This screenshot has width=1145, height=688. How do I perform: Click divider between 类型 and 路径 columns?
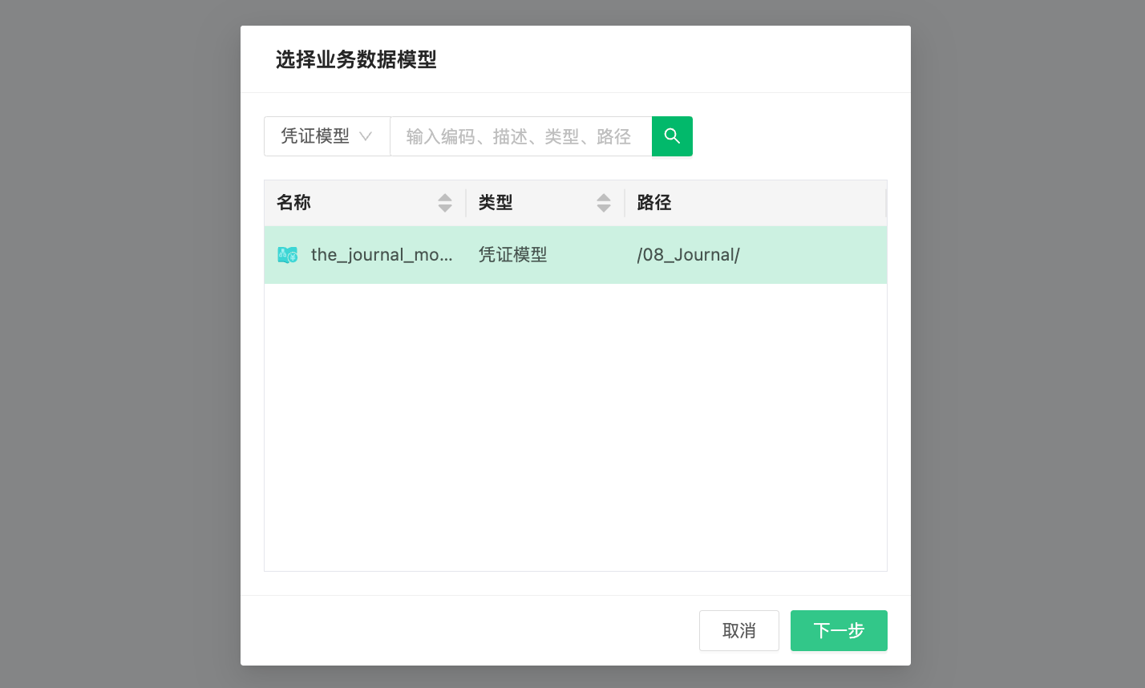[625, 203]
